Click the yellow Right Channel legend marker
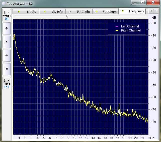 pos(117,30)
